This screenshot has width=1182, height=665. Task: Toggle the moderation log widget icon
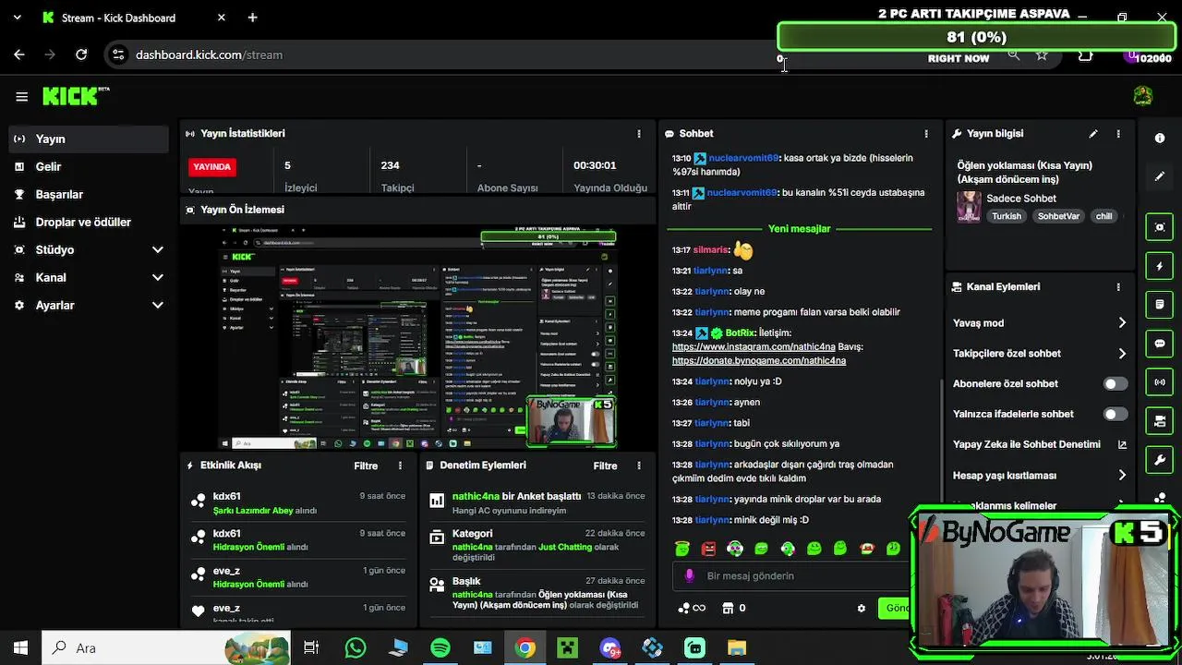1160,305
